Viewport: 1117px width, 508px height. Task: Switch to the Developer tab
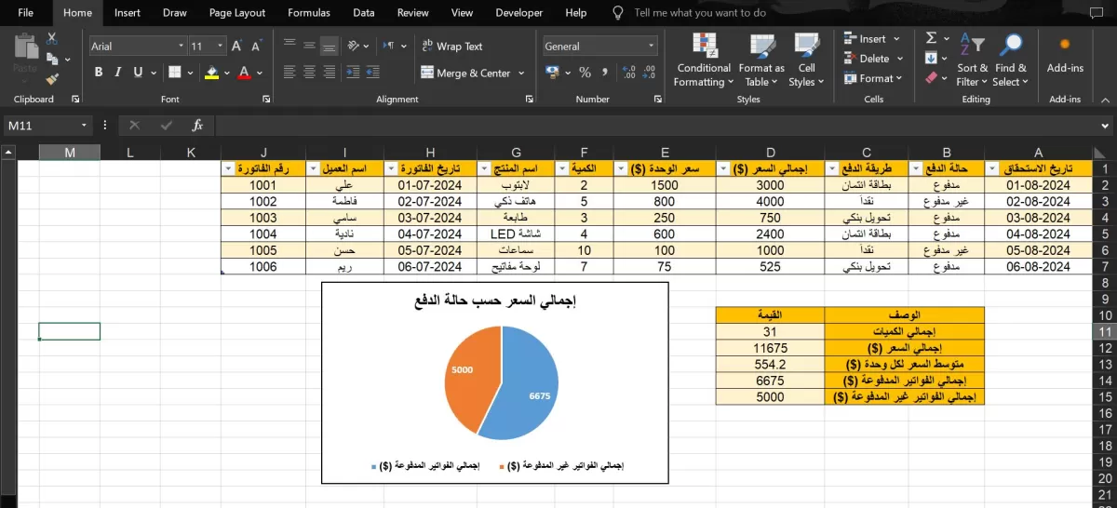[x=518, y=13]
